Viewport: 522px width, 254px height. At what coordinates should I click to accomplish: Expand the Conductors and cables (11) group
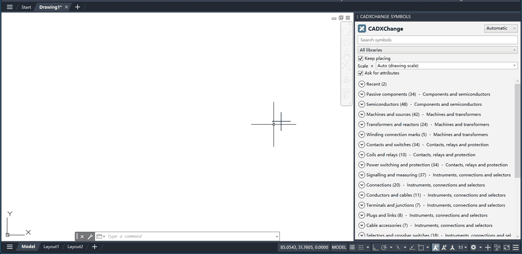362,195
